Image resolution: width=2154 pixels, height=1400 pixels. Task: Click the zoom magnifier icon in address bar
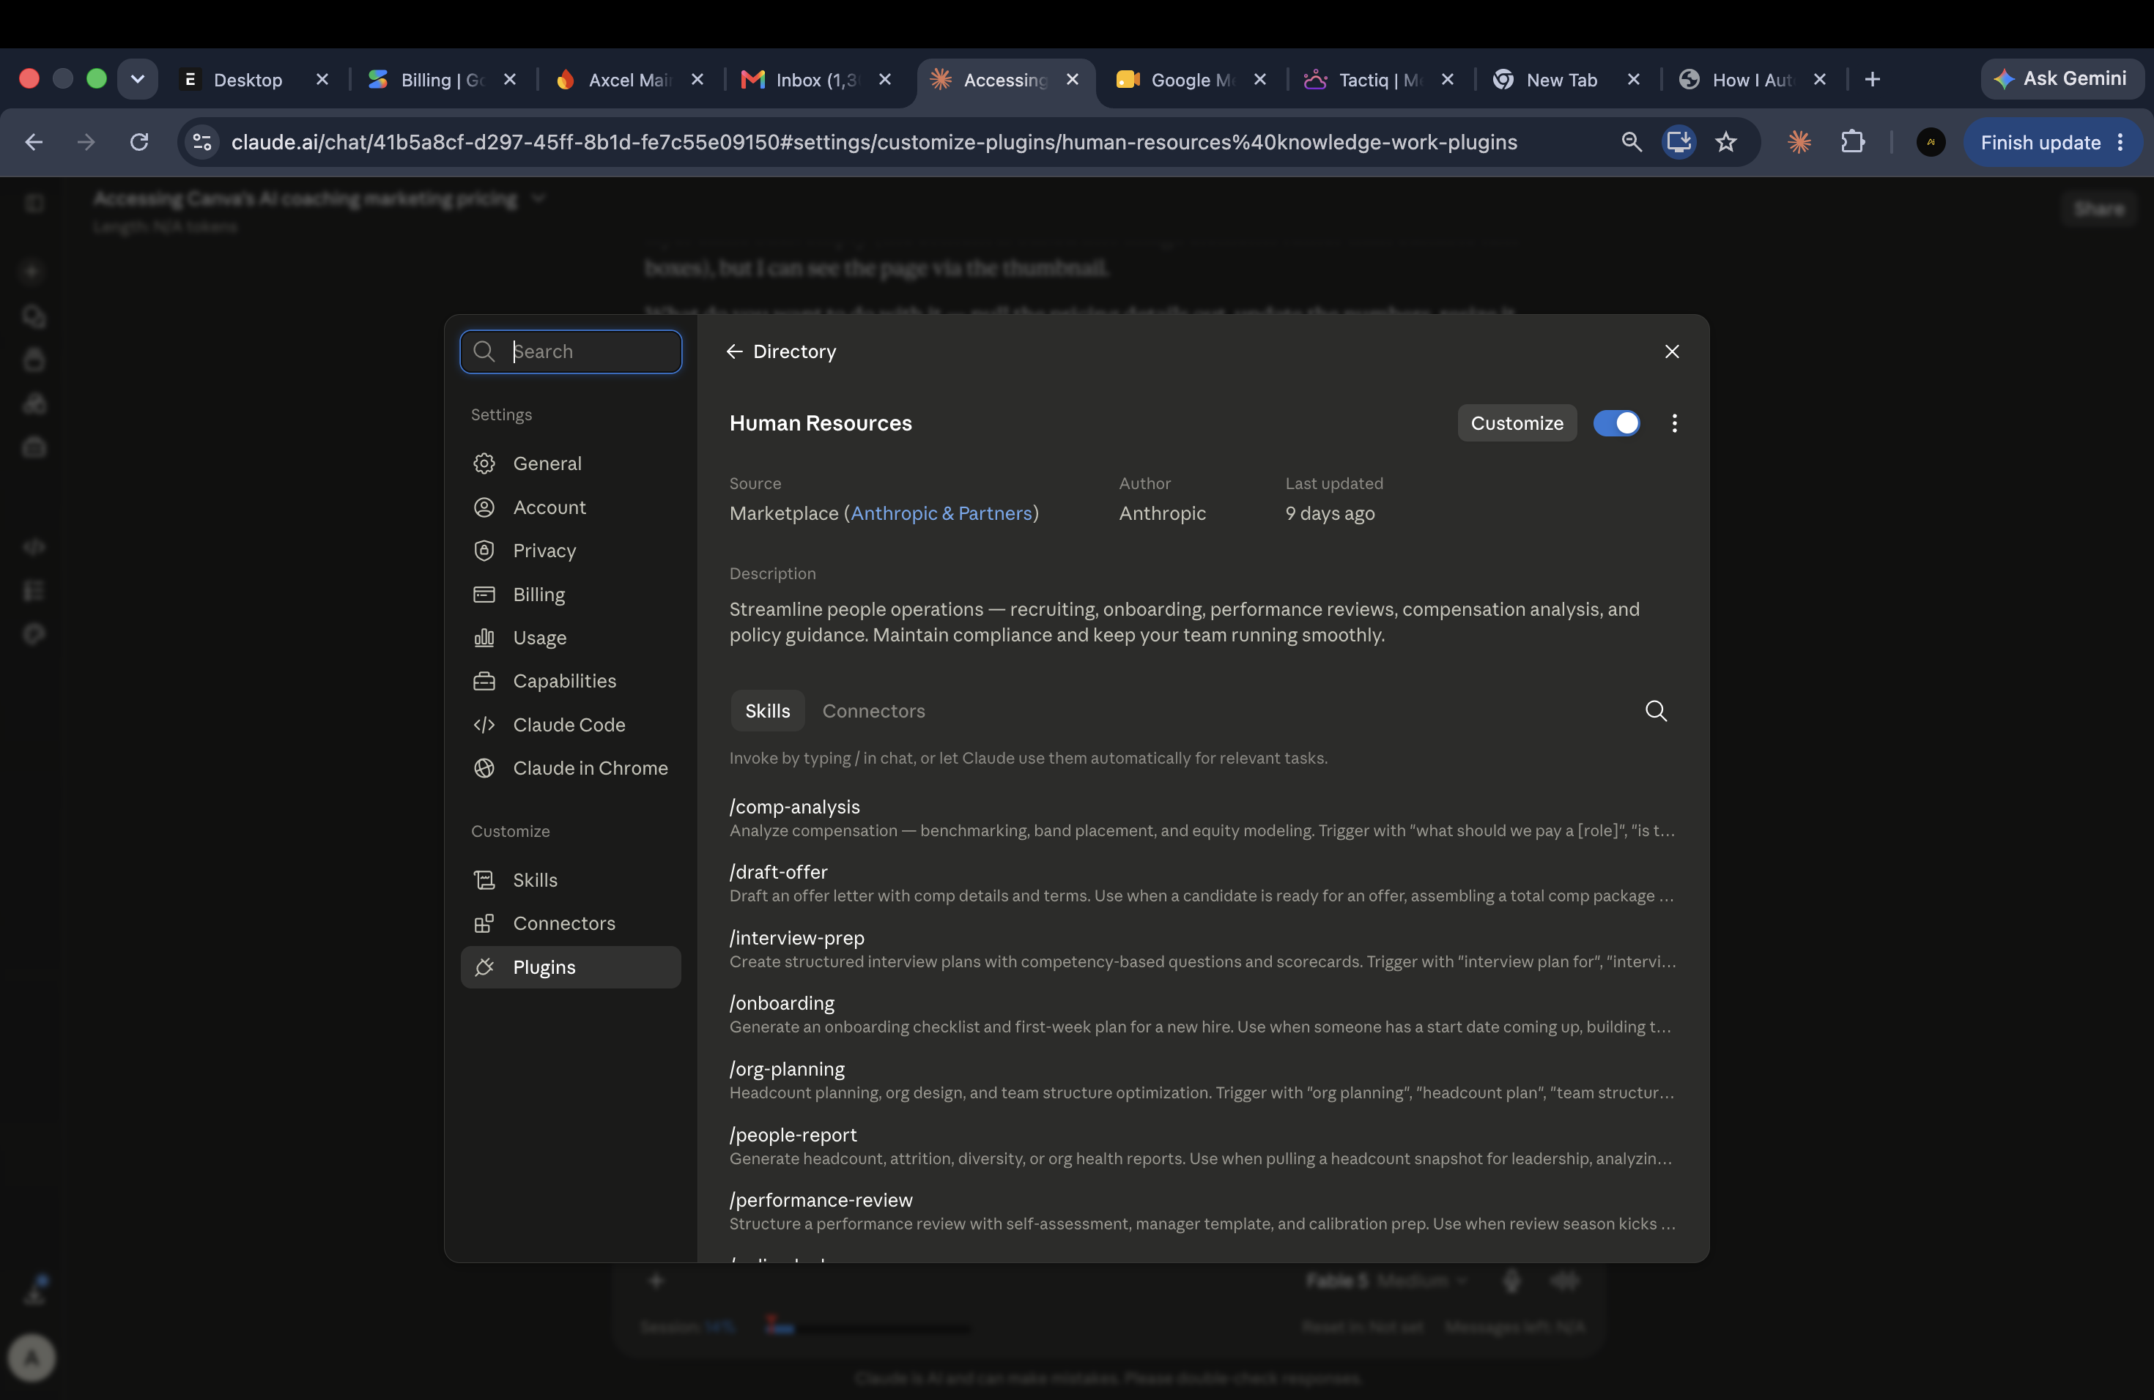[1631, 142]
